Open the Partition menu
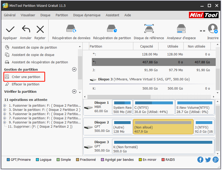This screenshot has height=170, width=222. pos(62,15)
